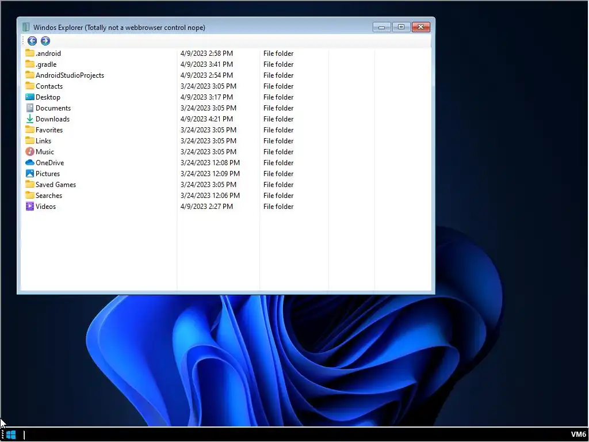The image size is (589, 442).
Task: Click the window title bar app icon
Action: coord(26,27)
